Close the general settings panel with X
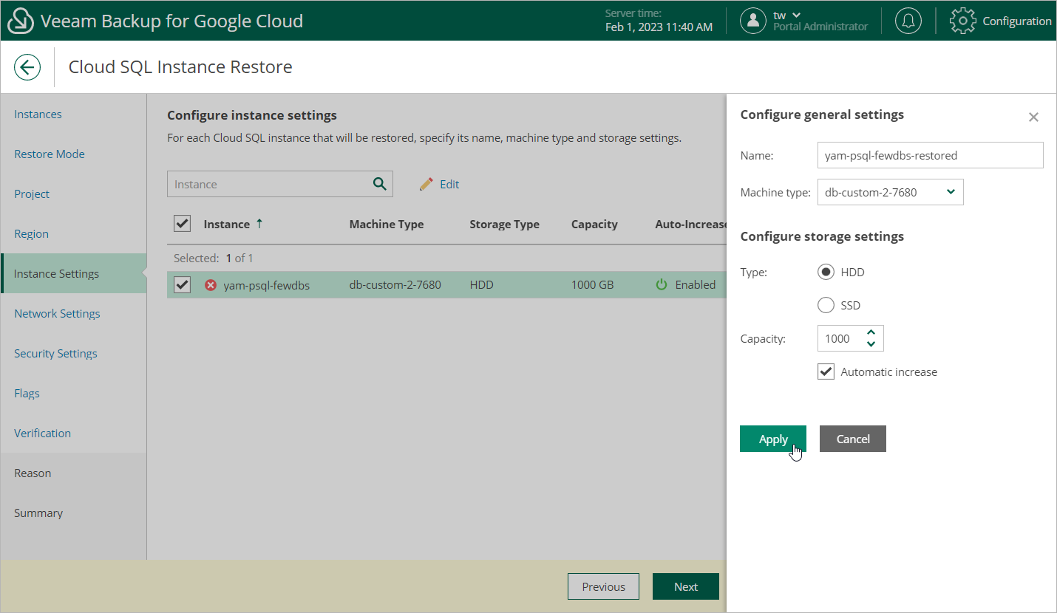The width and height of the screenshot is (1057, 613). (1033, 117)
